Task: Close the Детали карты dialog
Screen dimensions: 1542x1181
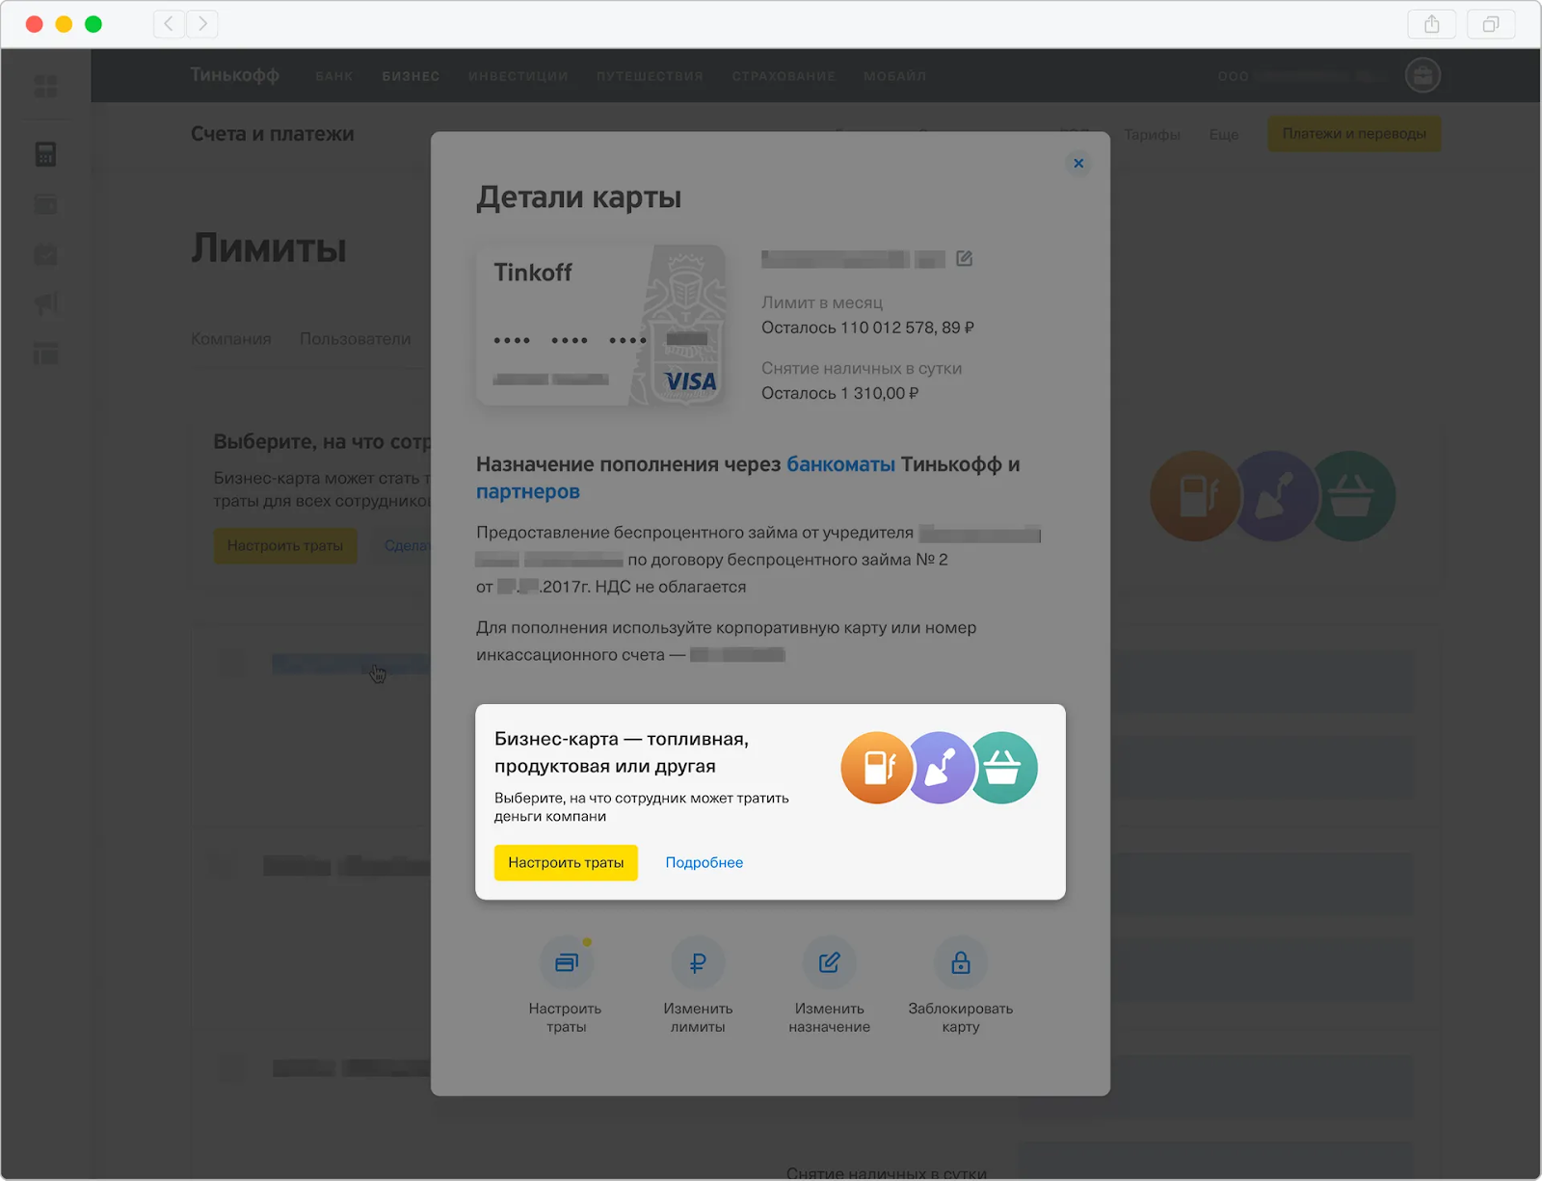Action: (x=1078, y=163)
